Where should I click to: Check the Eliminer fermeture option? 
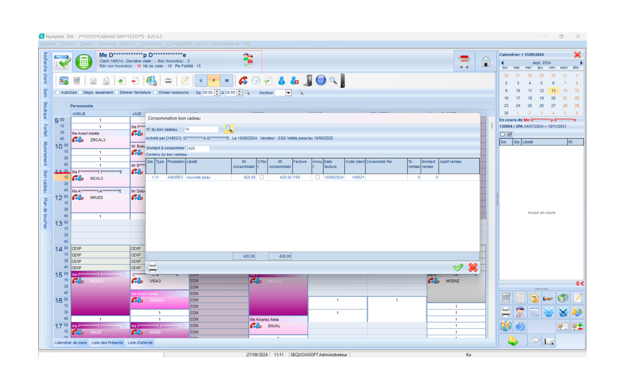(116, 93)
